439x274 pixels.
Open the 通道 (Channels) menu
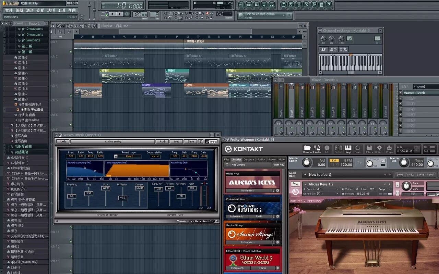coord(30,10)
